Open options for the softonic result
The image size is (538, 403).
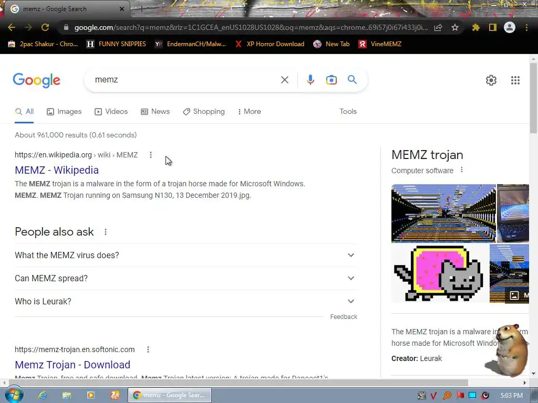pos(148,349)
